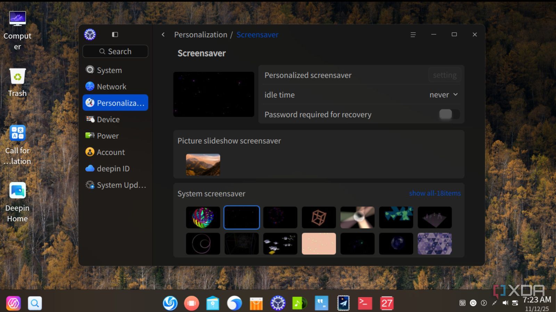The height and width of the screenshot is (312, 556).
Task: Expand the idle time dropdown
Action: [444, 95]
